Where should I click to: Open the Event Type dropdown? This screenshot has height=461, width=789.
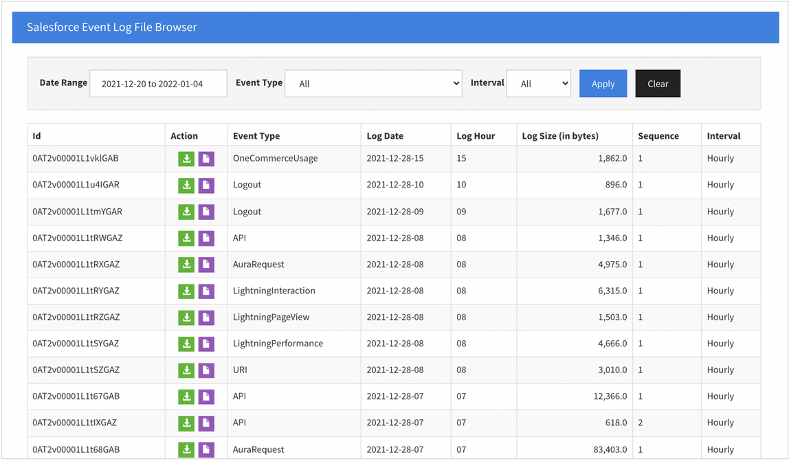(x=373, y=84)
